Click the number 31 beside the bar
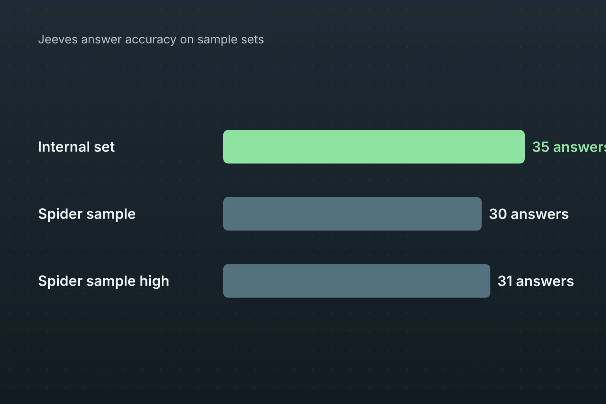 pyautogui.click(x=505, y=281)
